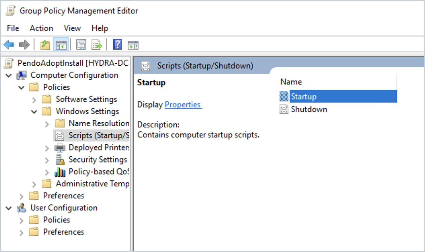This screenshot has height=252, width=425.
Task: Collapse the Windows Settings node
Action: [34, 112]
